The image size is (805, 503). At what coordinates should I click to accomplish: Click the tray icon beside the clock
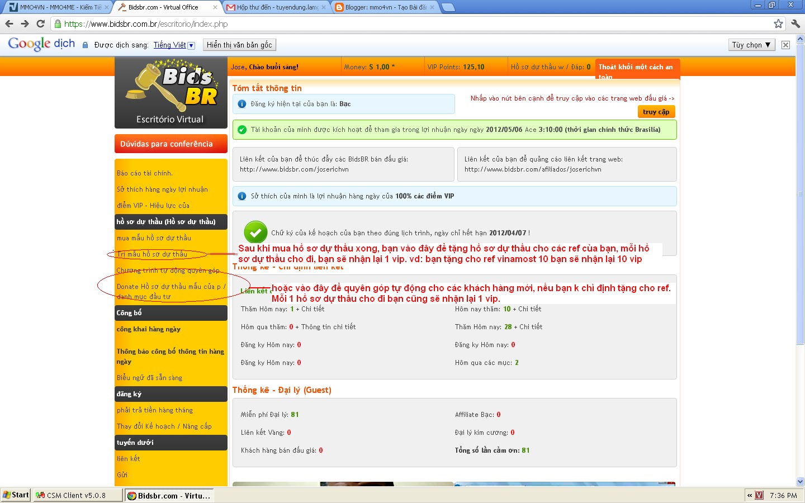(759, 495)
